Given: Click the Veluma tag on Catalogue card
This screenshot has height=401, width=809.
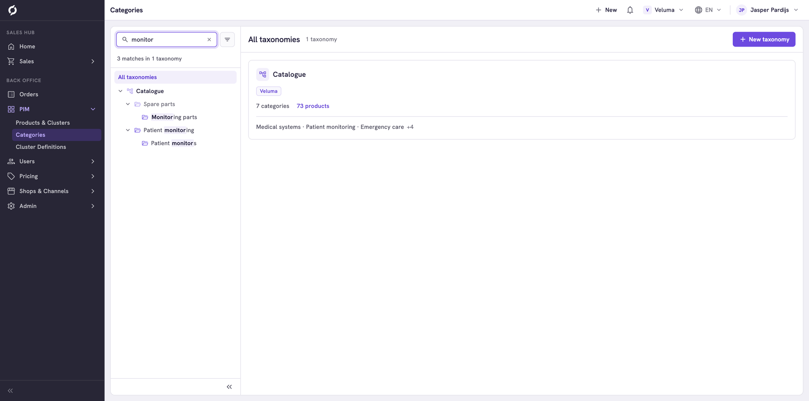Looking at the screenshot, I should point(269,91).
